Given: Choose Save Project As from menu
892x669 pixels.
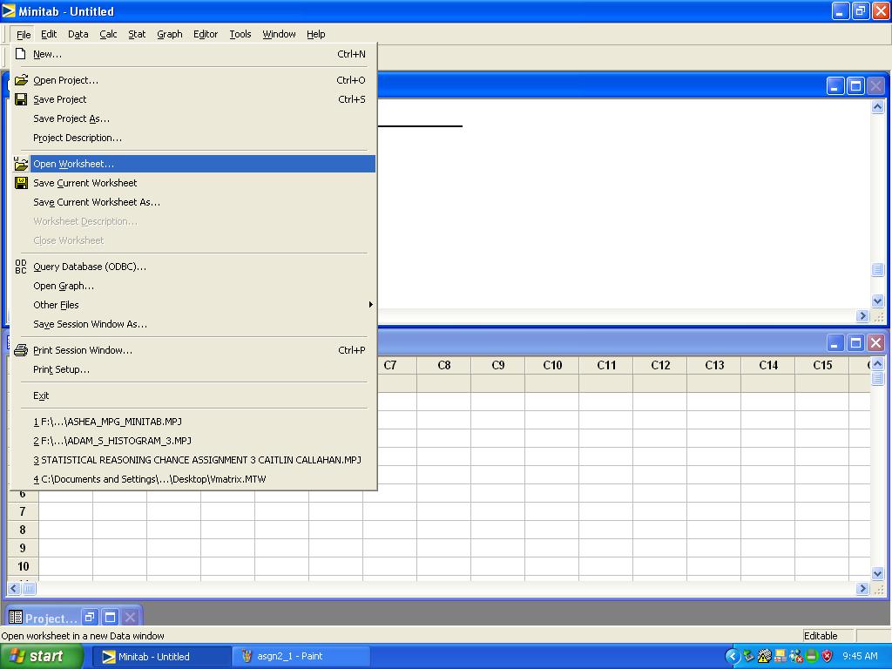Looking at the screenshot, I should click(x=71, y=118).
